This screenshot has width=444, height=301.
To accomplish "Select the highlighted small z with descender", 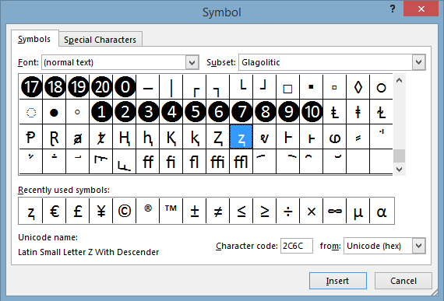I will 241,137.
